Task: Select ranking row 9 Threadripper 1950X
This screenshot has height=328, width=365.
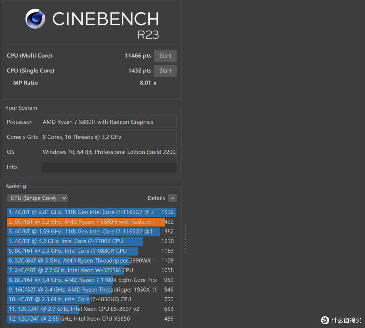Action: tap(92, 290)
